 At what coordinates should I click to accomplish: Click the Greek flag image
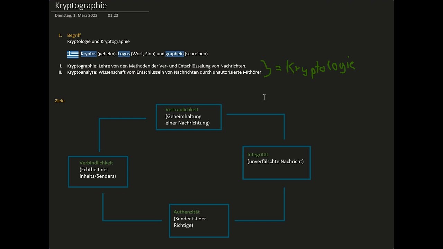point(73,54)
